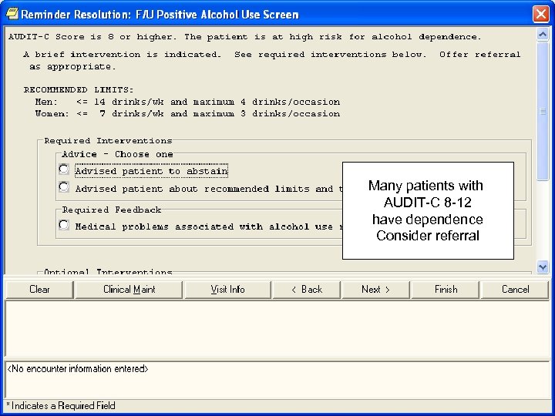Image resolution: width=555 pixels, height=416 pixels.
Task: Go Back to previous reminder
Action: 307,290
